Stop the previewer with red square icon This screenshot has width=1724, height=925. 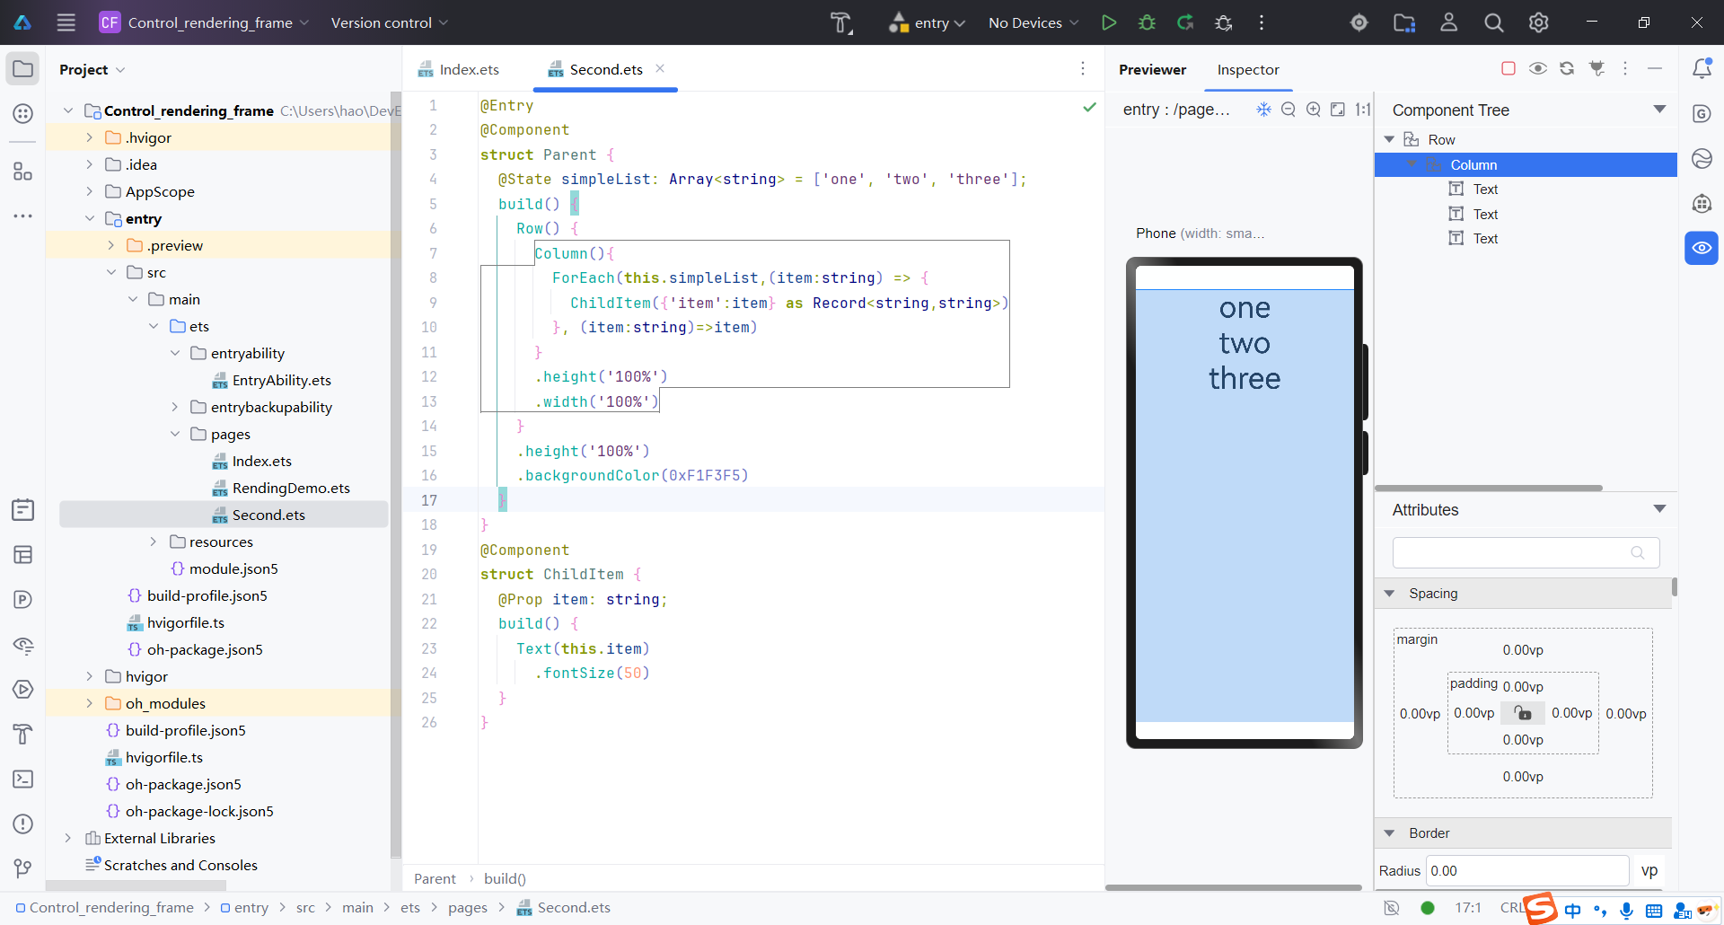click(1508, 69)
